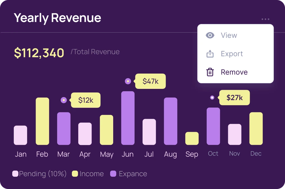Click the $27k tooltip label
Screen dimensions: 285x189
[x=234, y=98]
